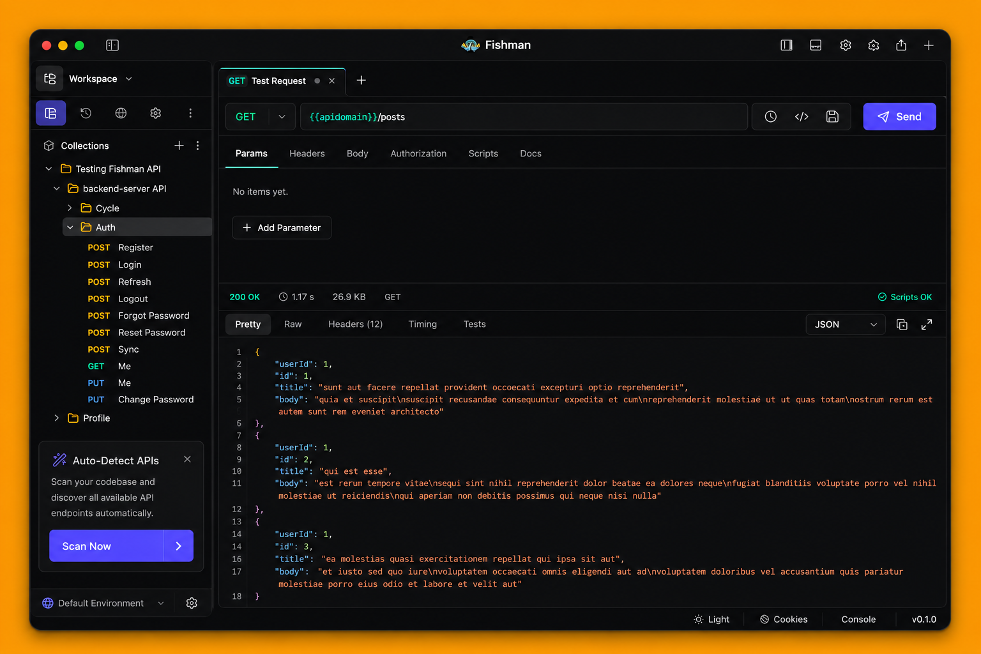Viewport: 981px width, 654px height.
Task: Send the request
Action: coord(899,117)
